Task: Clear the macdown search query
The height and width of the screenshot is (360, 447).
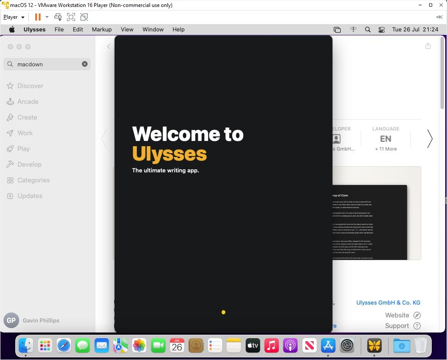Action: coord(85,64)
